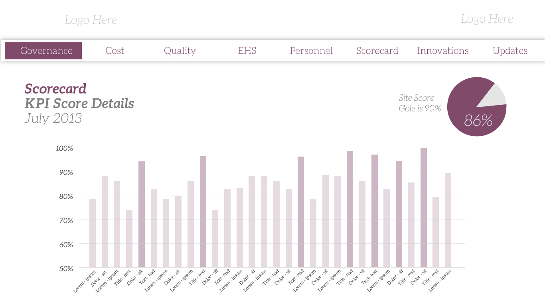Switch to the Cost tab
This screenshot has width=545, height=306.
[115, 51]
